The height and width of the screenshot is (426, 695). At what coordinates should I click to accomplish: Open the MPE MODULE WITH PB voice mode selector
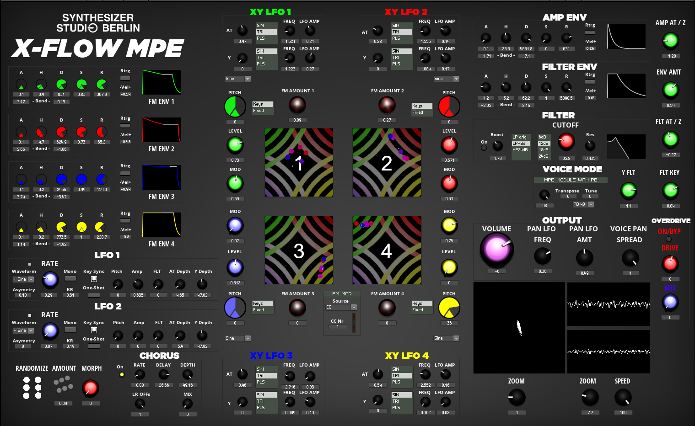(x=571, y=180)
